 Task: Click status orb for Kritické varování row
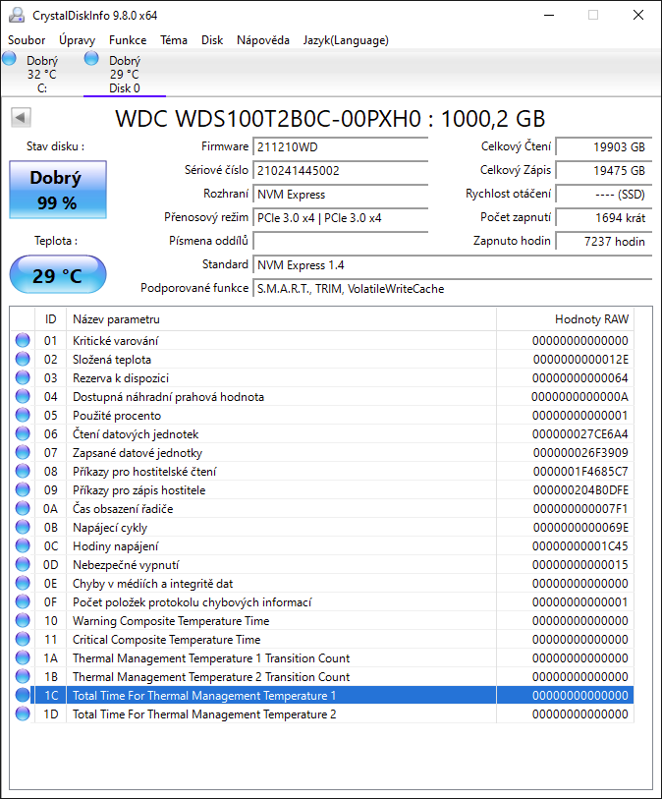point(23,340)
